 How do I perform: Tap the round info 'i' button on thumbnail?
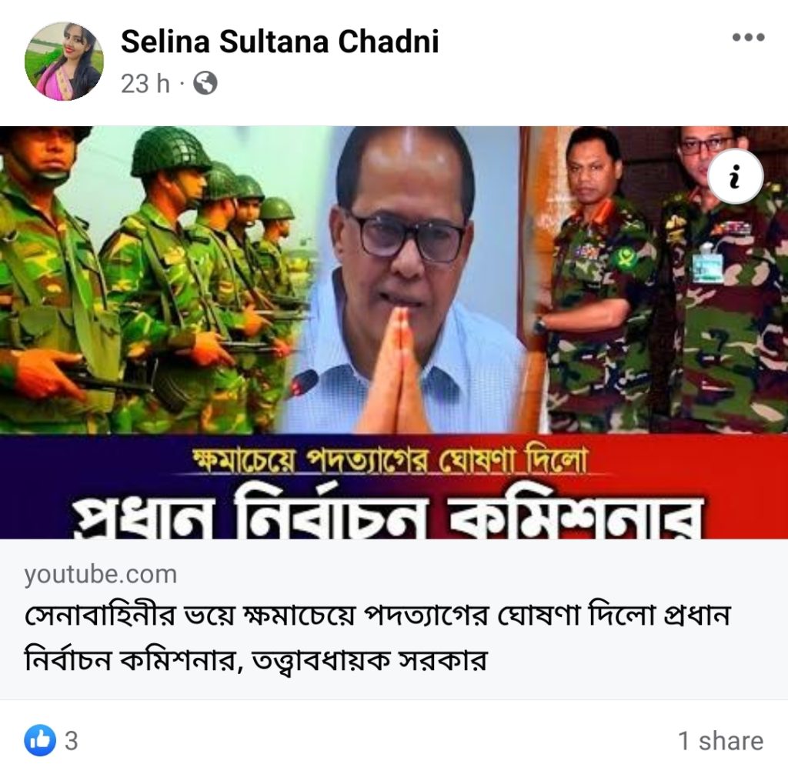tap(735, 176)
